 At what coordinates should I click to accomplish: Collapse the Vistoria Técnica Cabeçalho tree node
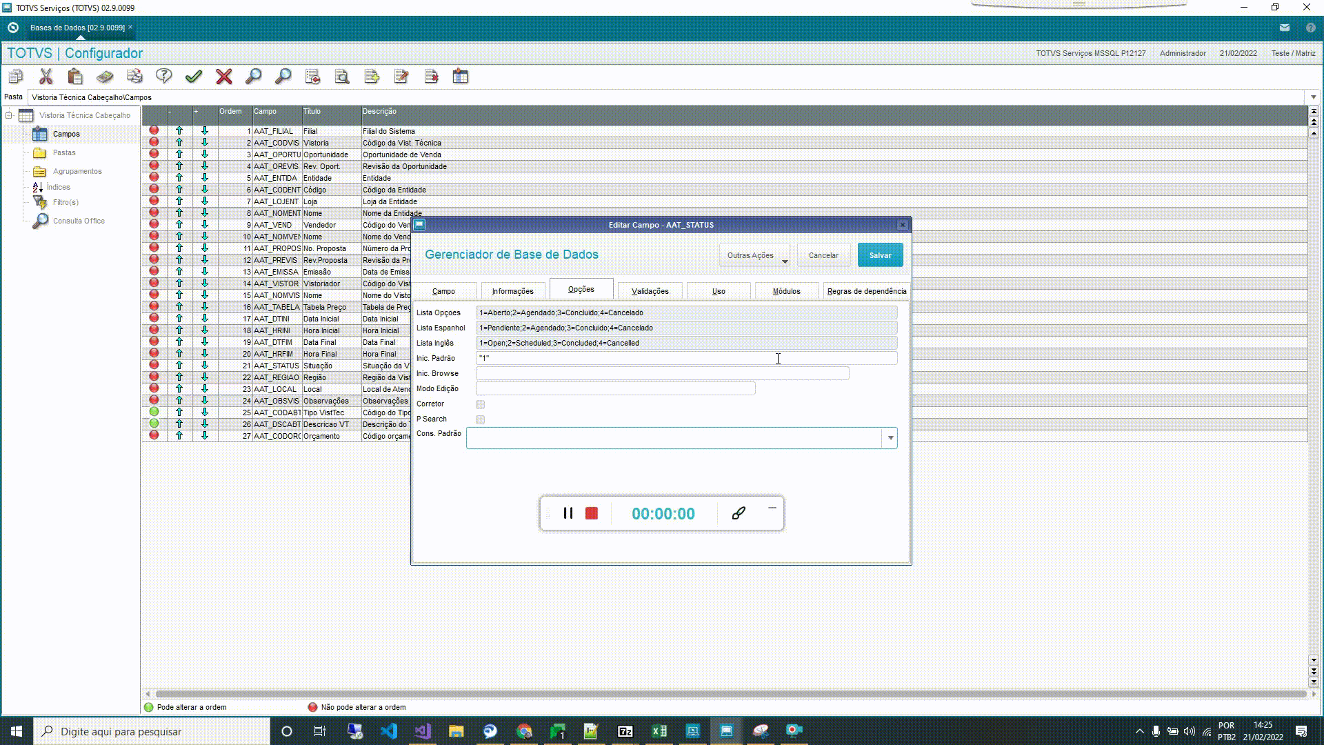pyautogui.click(x=9, y=115)
